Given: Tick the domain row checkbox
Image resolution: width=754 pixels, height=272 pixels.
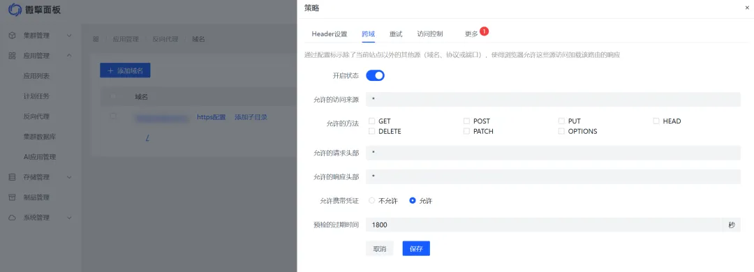Looking at the screenshot, I should (113, 116).
